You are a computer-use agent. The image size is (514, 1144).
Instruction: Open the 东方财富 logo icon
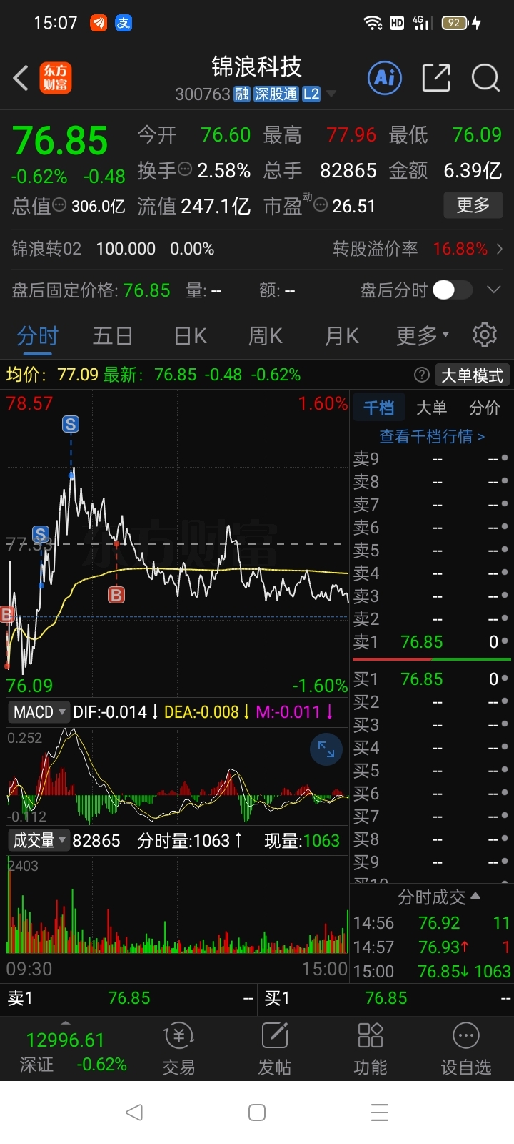(56, 78)
